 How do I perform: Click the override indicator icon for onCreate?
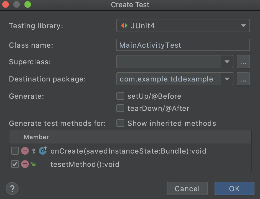(x=43, y=151)
